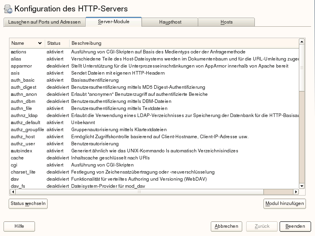Cancel with the Abbrechen button
Screen dimensions: 315x236
227,226
